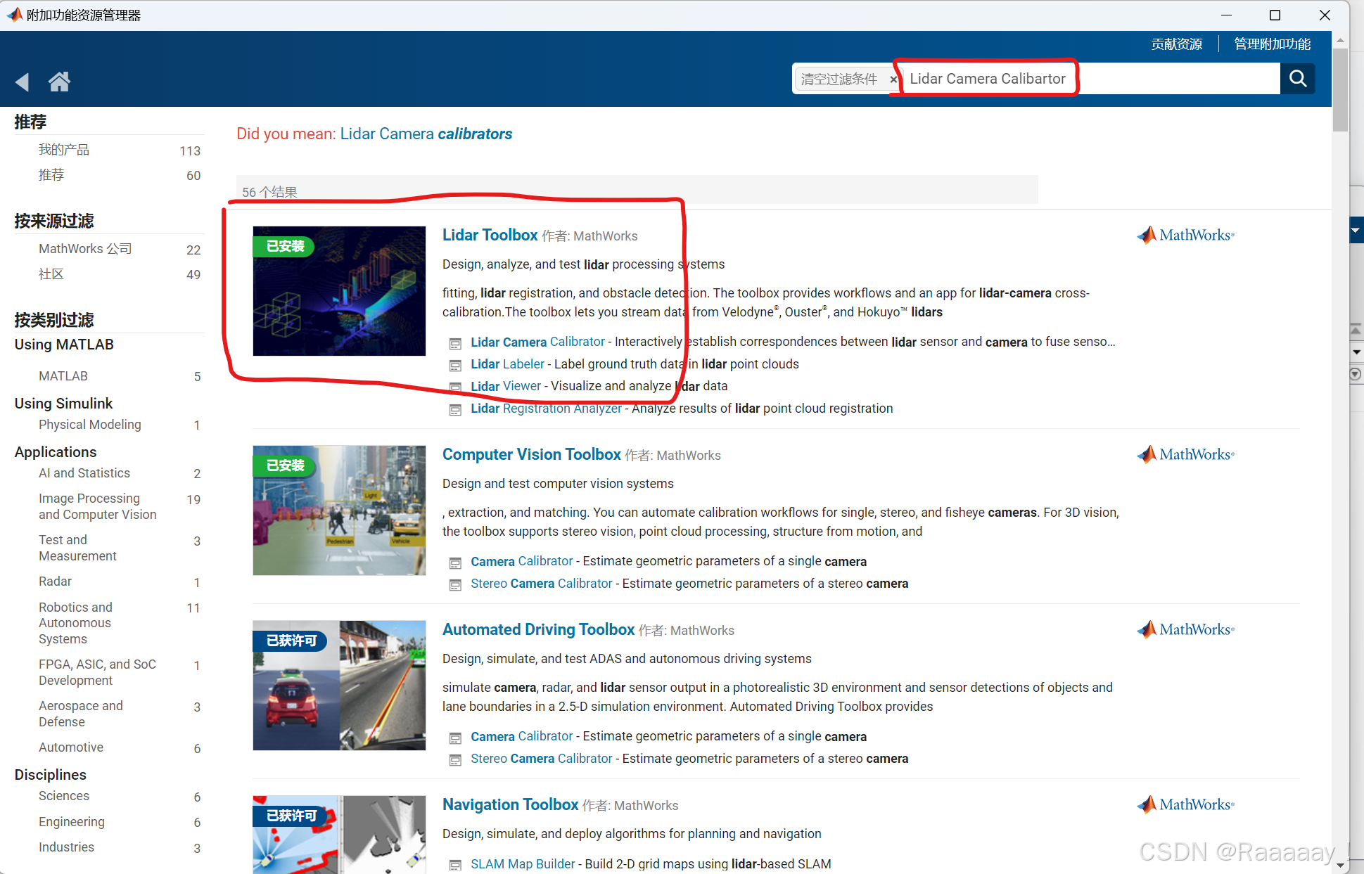
Task: Go to the Add-On Explorer home icon
Action: coord(59,82)
